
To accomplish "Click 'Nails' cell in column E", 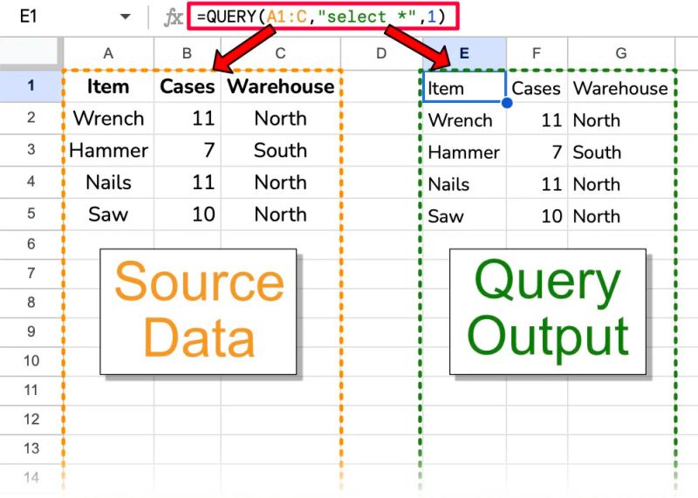I will [464, 184].
